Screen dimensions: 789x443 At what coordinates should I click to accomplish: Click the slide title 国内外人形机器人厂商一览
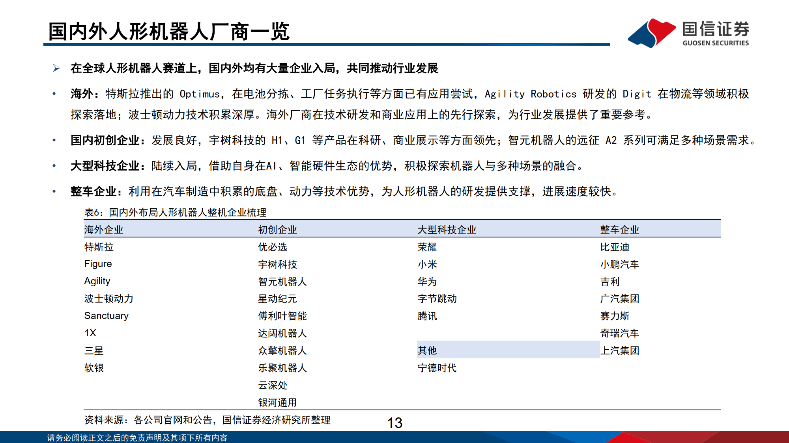point(170,30)
